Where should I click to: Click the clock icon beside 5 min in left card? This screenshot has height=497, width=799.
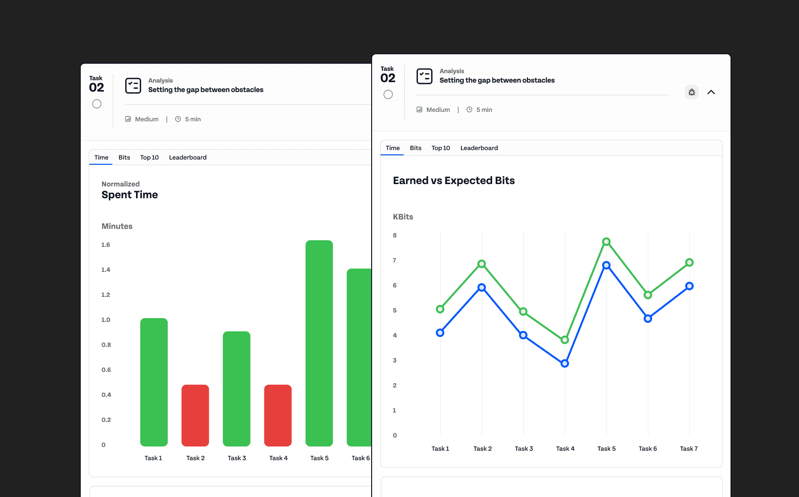[x=178, y=119]
